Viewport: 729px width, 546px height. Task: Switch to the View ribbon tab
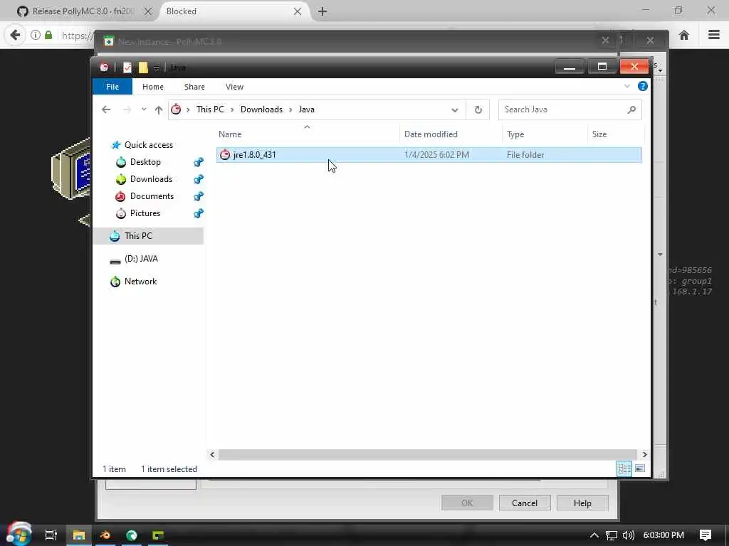pos(234,87)
